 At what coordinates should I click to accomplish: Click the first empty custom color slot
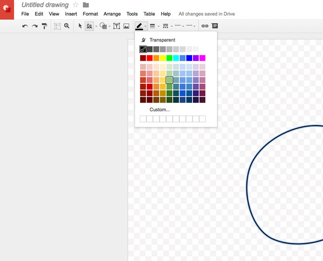(143, 119)
